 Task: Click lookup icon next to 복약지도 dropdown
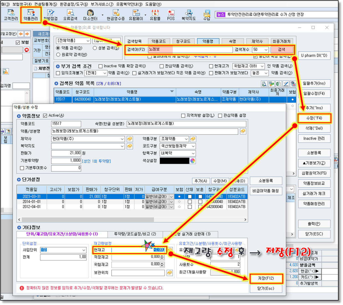(x=130, y=146)
